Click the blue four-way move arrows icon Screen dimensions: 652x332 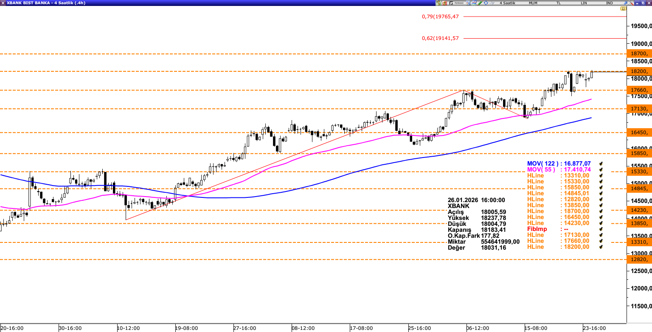[x=486, y=3]
